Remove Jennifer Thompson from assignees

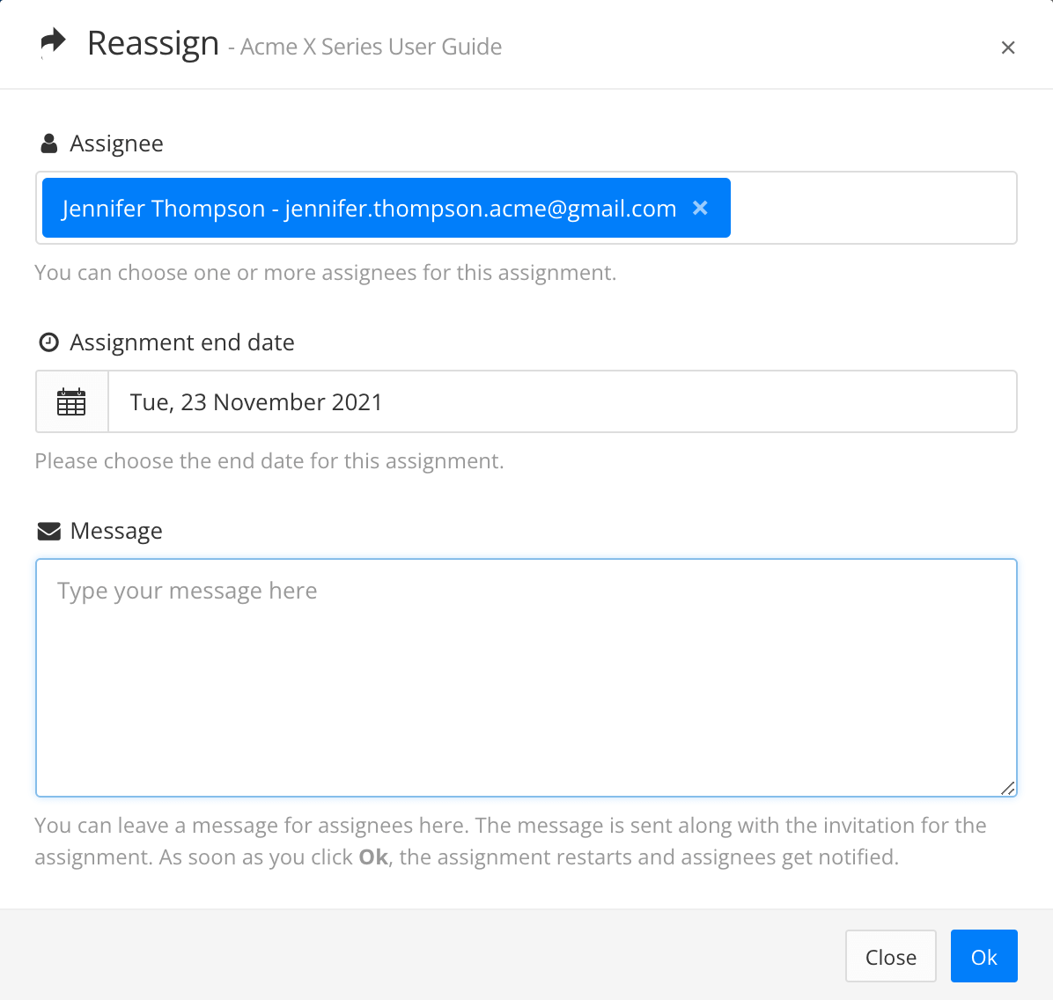point(700,208)
